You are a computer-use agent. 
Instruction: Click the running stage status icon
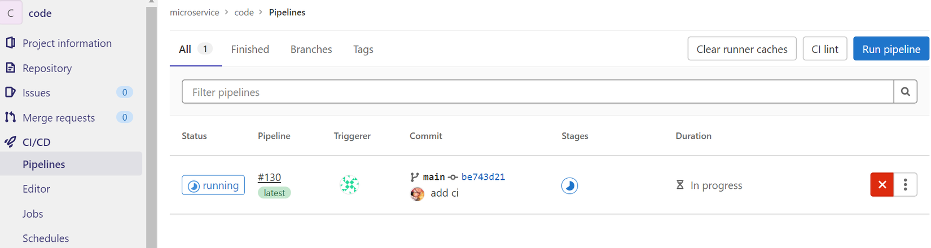(569, 185)
